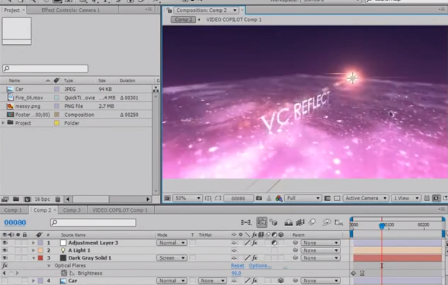
Task: Click the Always Preview This View icon
Action: 167,198
